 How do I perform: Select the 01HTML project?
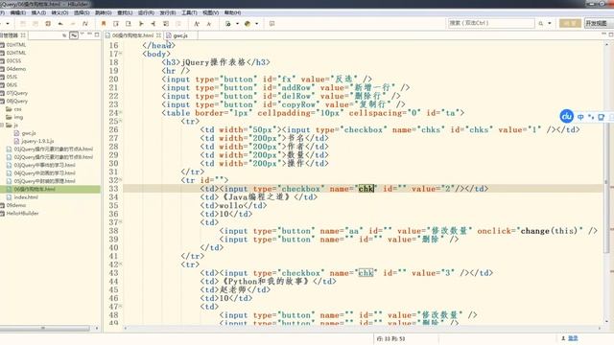[x=16, y=45]
